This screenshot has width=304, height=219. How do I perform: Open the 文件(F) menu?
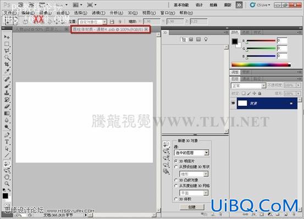pyautogui.click(x=10, y=13)
